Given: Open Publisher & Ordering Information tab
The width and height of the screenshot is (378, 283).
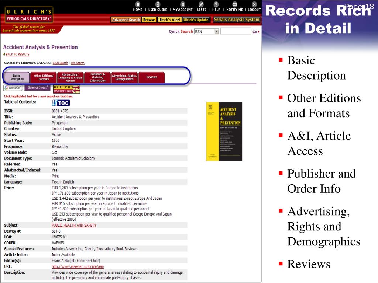Looking at the screenshot, I should (97, 77).
